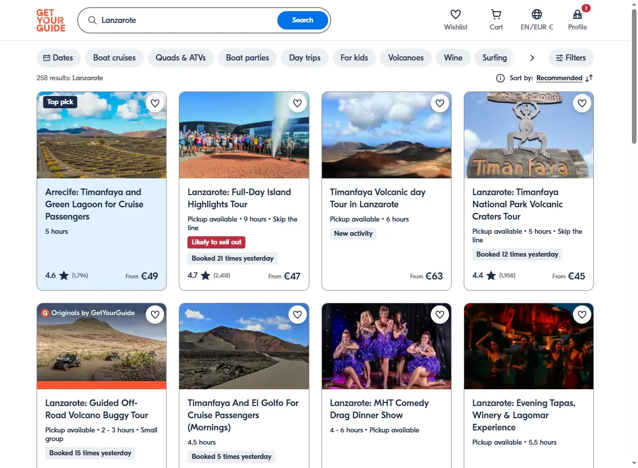Click the geyser crowd tour photo

point(244,135)
